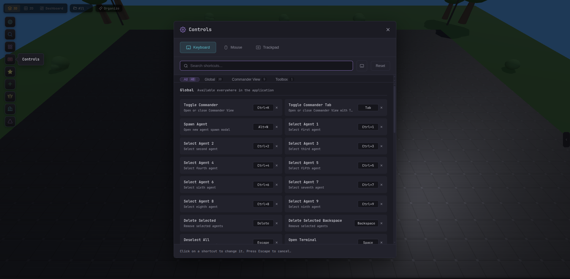Click the Reset button
570x279 pixels.
click(380, 66)
